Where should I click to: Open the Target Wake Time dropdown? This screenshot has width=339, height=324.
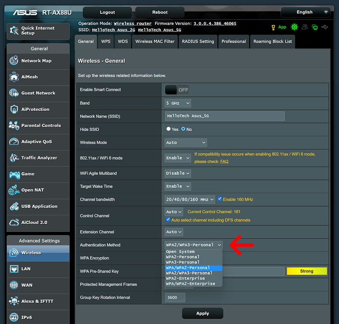click(x=178, y=186)
